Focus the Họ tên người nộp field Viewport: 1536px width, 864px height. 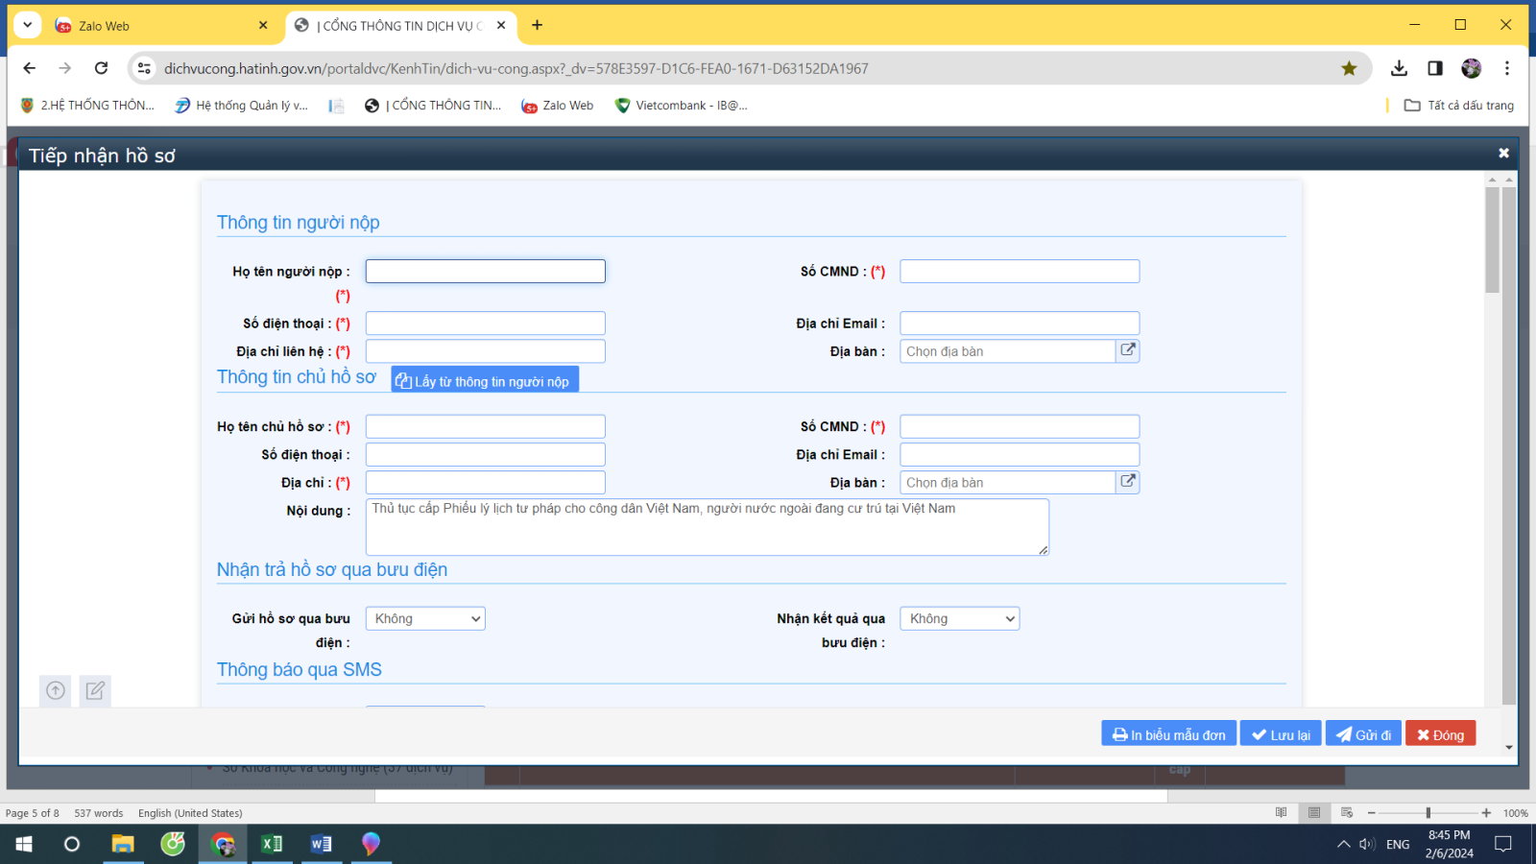tap(485, 272)
